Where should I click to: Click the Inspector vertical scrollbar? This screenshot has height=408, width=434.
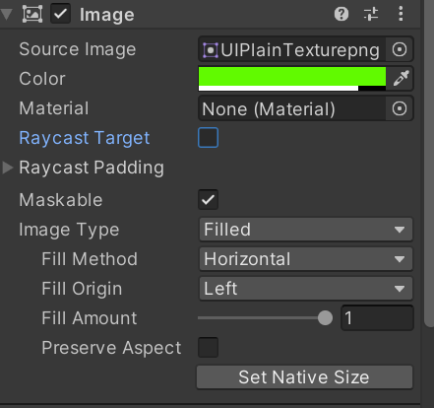429,164
